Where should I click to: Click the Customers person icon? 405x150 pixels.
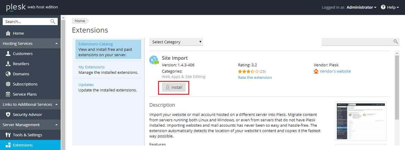tap(8, 53)
